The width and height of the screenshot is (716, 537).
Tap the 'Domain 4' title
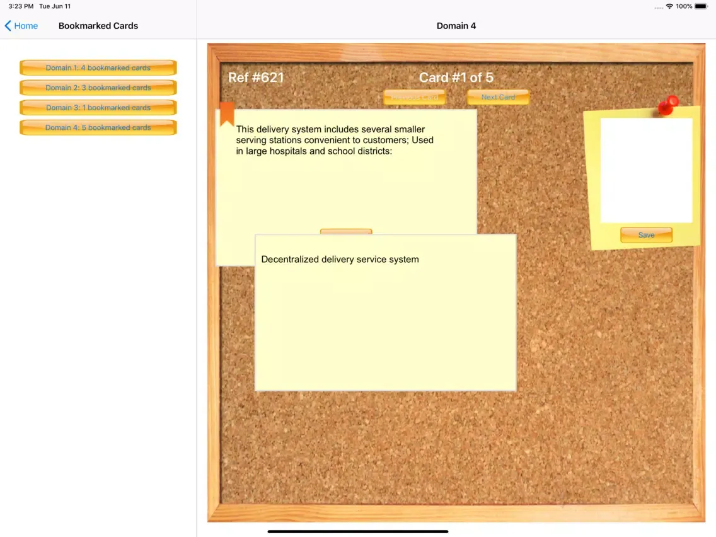click(x=456, y=26)
